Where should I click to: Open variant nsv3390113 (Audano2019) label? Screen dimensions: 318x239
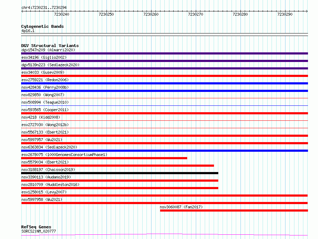pos(46,177)
